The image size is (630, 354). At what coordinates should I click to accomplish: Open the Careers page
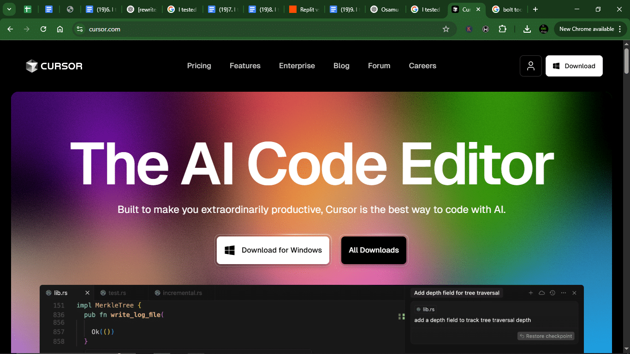422,66
